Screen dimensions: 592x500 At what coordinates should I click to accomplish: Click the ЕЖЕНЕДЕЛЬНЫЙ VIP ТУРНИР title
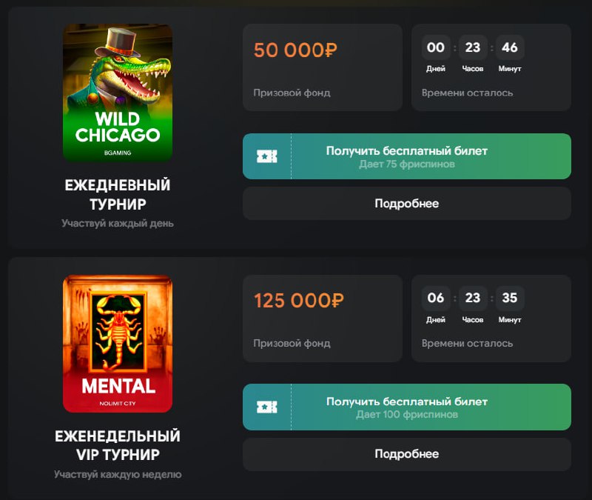pos(118,445)
